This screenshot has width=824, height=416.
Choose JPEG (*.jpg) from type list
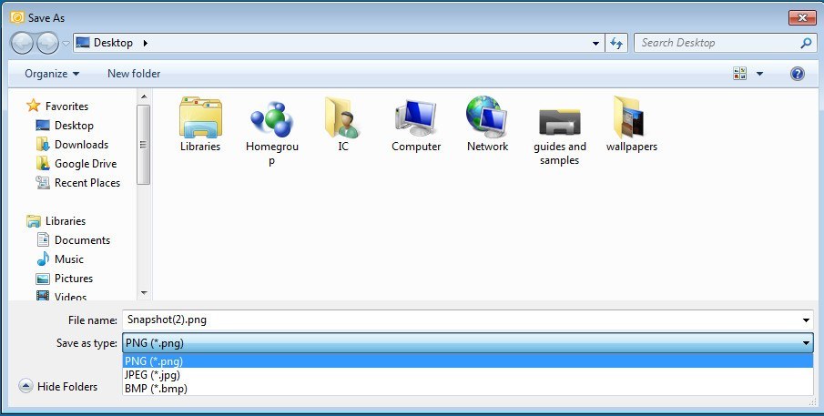[x=151, y=374]
